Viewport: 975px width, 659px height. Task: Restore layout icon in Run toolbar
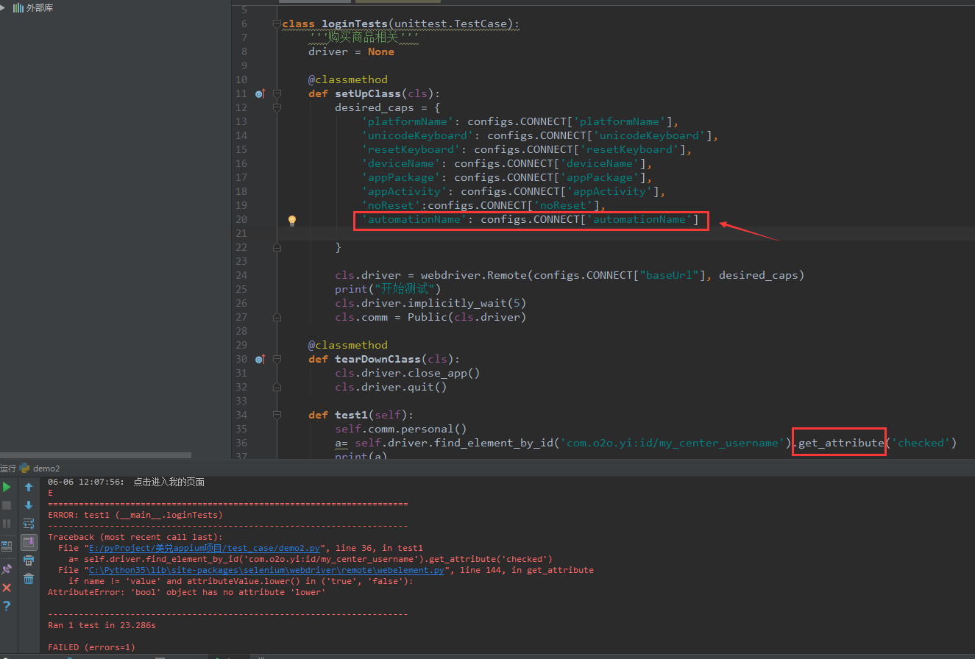7,546
